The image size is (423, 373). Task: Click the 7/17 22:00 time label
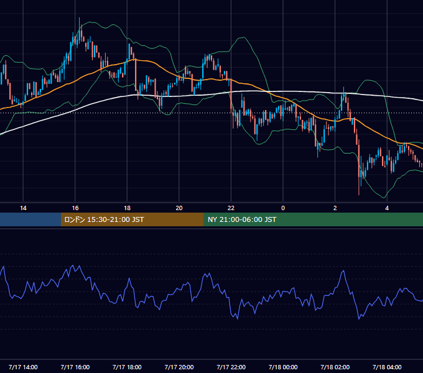231,367
